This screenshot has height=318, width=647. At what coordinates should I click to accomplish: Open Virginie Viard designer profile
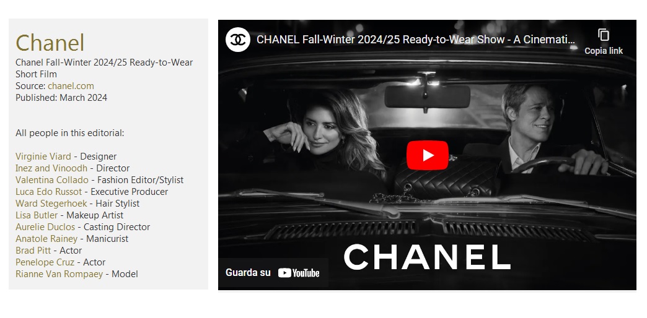click(x=43, y=157)
